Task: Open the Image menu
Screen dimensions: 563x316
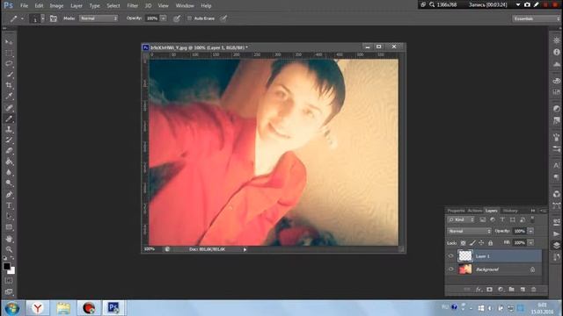Action: click(56, 6)
